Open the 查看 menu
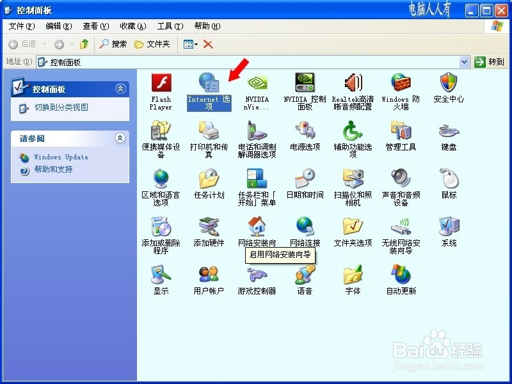Viewport: 512px width, 384px height. [x=93, y=26]
